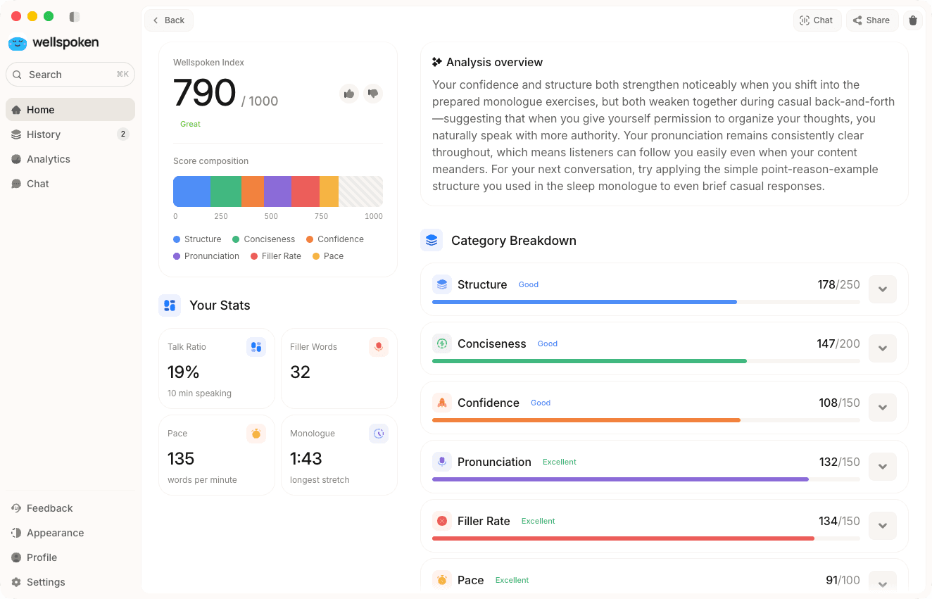This screenshot has width=932, height=599.
Task: Click the Filler Words microphone icon
Action: pyautogui.click(x=379, y=346)
